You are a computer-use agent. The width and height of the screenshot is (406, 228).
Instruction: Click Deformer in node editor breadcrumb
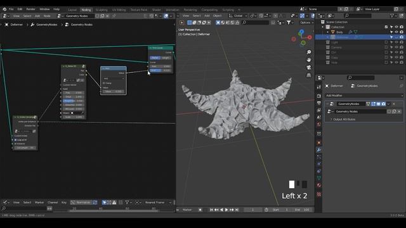(16, 25)
